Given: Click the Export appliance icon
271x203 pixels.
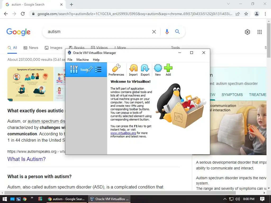Looking at the screenshot, I should pos(145,68).
